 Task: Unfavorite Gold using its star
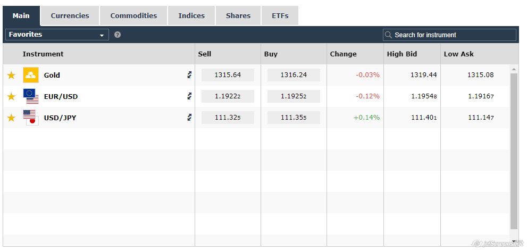(11, 75)
